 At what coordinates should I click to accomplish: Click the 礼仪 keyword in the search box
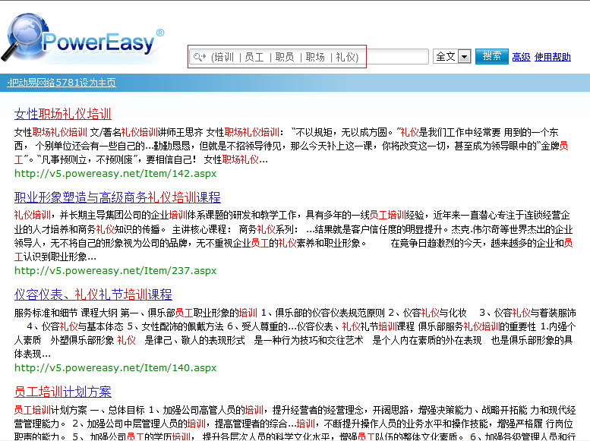tap(346, 57)
